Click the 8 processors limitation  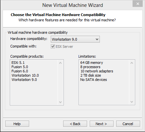[x=90, y=67]
